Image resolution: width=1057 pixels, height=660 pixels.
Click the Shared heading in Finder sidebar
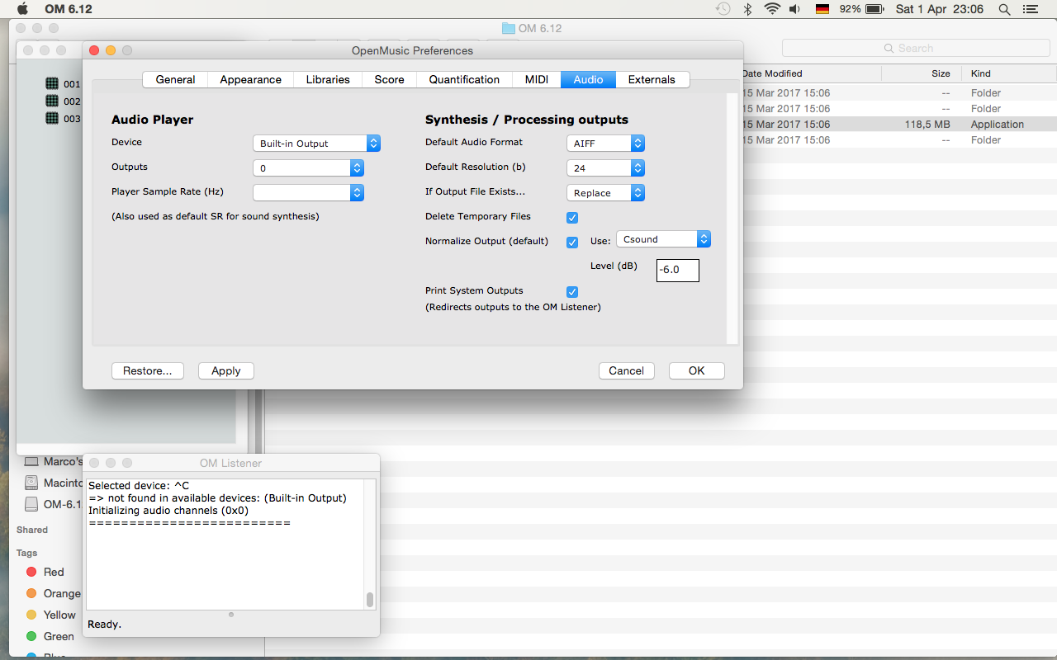(32, 530)
